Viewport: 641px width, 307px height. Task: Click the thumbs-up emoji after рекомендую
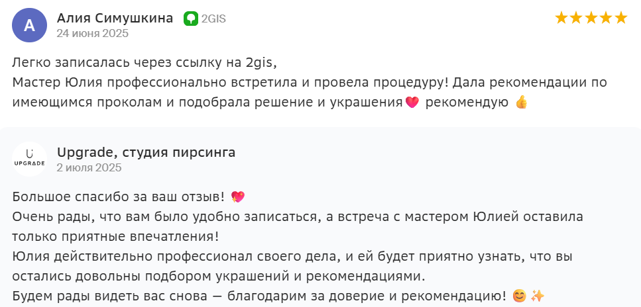(x=521, y=103)
